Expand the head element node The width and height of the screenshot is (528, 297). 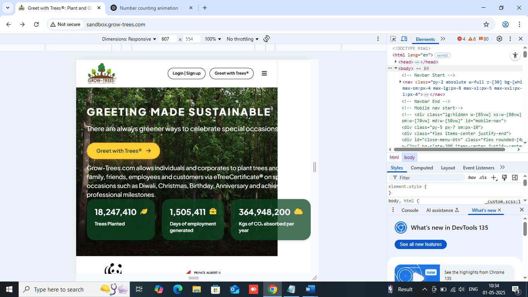click(x=396, y=62)
